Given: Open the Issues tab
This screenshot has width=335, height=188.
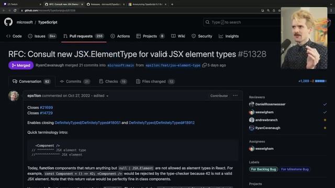Looking at the screenshot, I should 42,36.
